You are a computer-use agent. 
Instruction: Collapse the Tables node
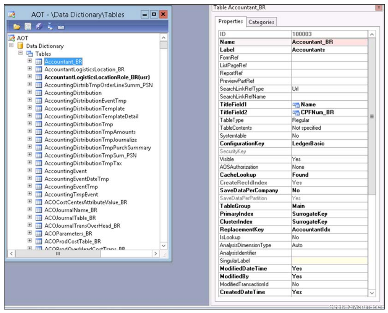point(20,53)
